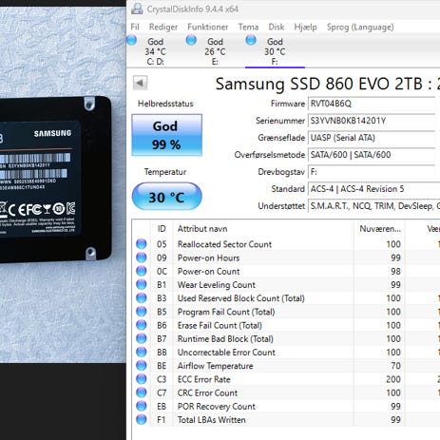
Task: Click status orb for Total LBAs Written
Action: point(142,420)
